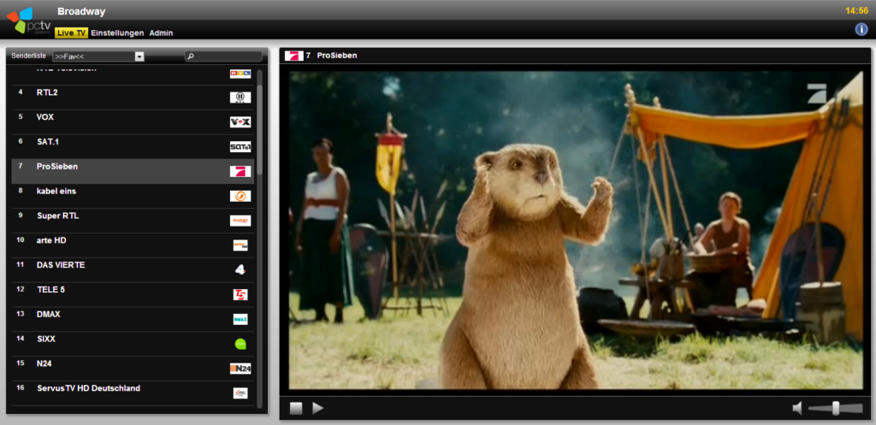Select channel kabel eins
The width and height of the screenshot is (876, 425).
pos(133,196)
